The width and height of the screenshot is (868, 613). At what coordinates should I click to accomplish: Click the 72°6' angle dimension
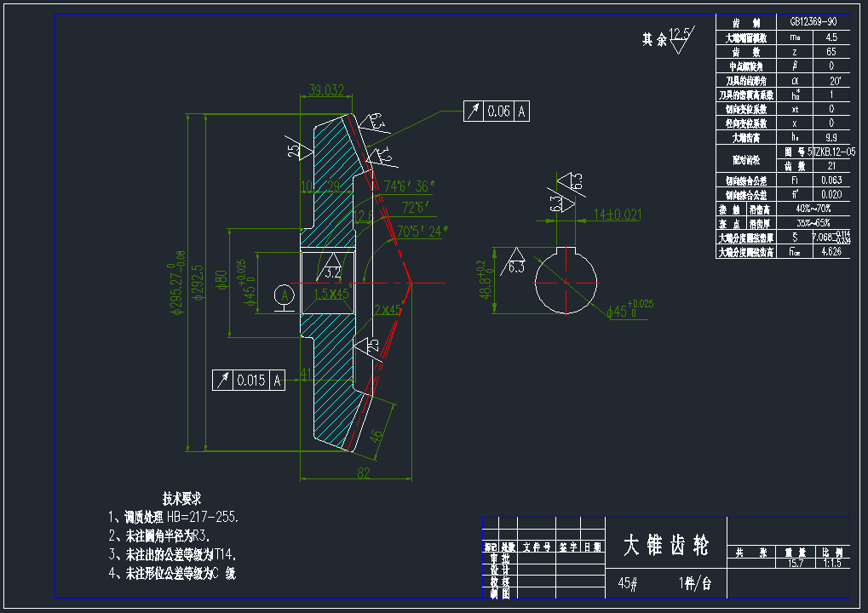click(x=416, y=208)
